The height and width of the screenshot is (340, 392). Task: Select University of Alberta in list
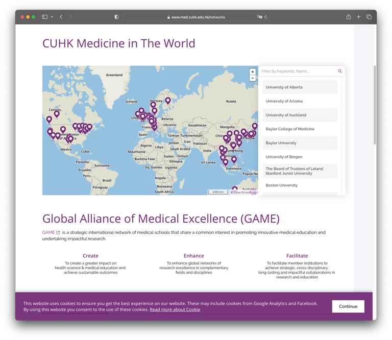coord(300,87)
